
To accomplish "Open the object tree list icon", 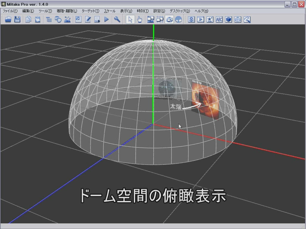I will coord(49,19).
